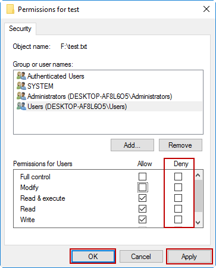
Task: Check Deny for Modify
Action: click(178, 187)
